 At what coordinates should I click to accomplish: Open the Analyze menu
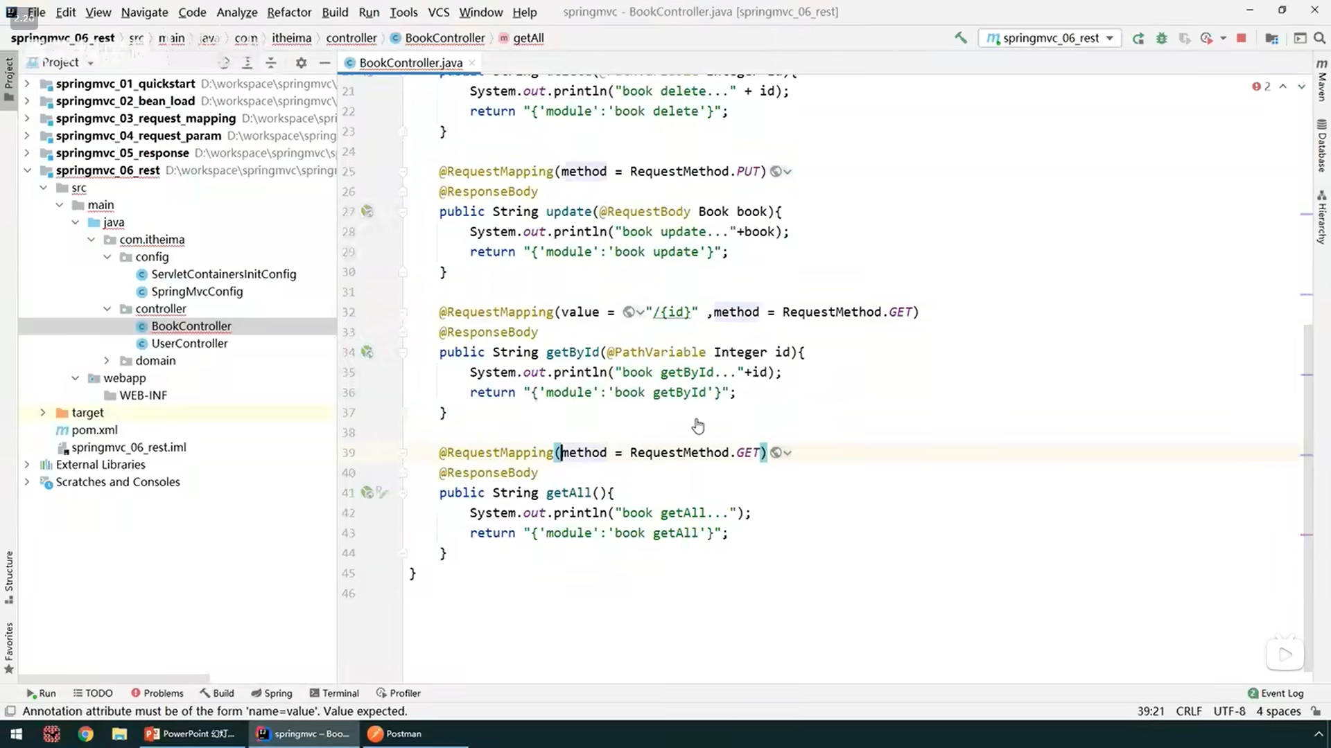point(236,12)
